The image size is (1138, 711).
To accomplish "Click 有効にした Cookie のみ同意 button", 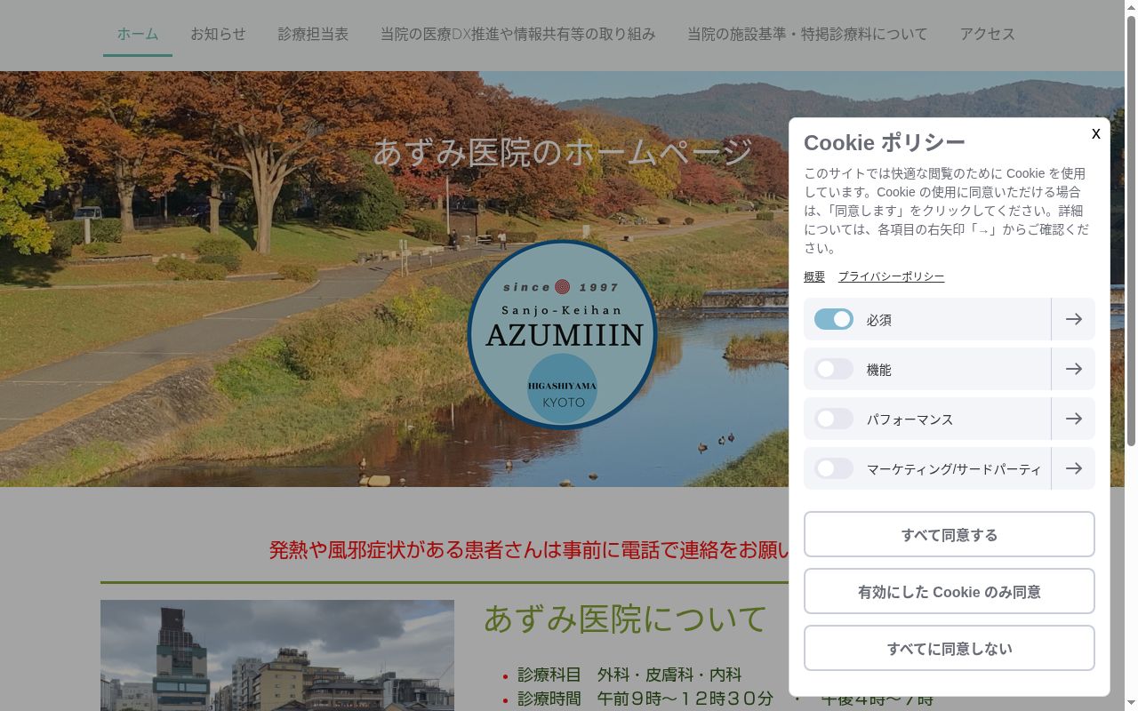I will [950, 591].
